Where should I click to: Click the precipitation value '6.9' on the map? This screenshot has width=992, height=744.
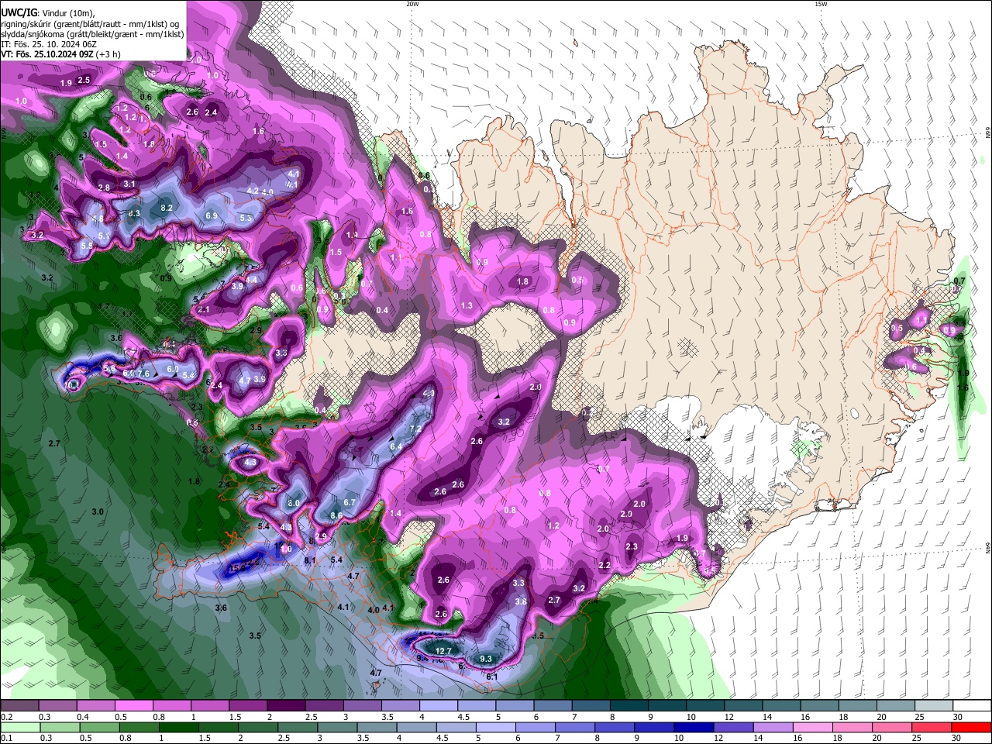[212, 215]
